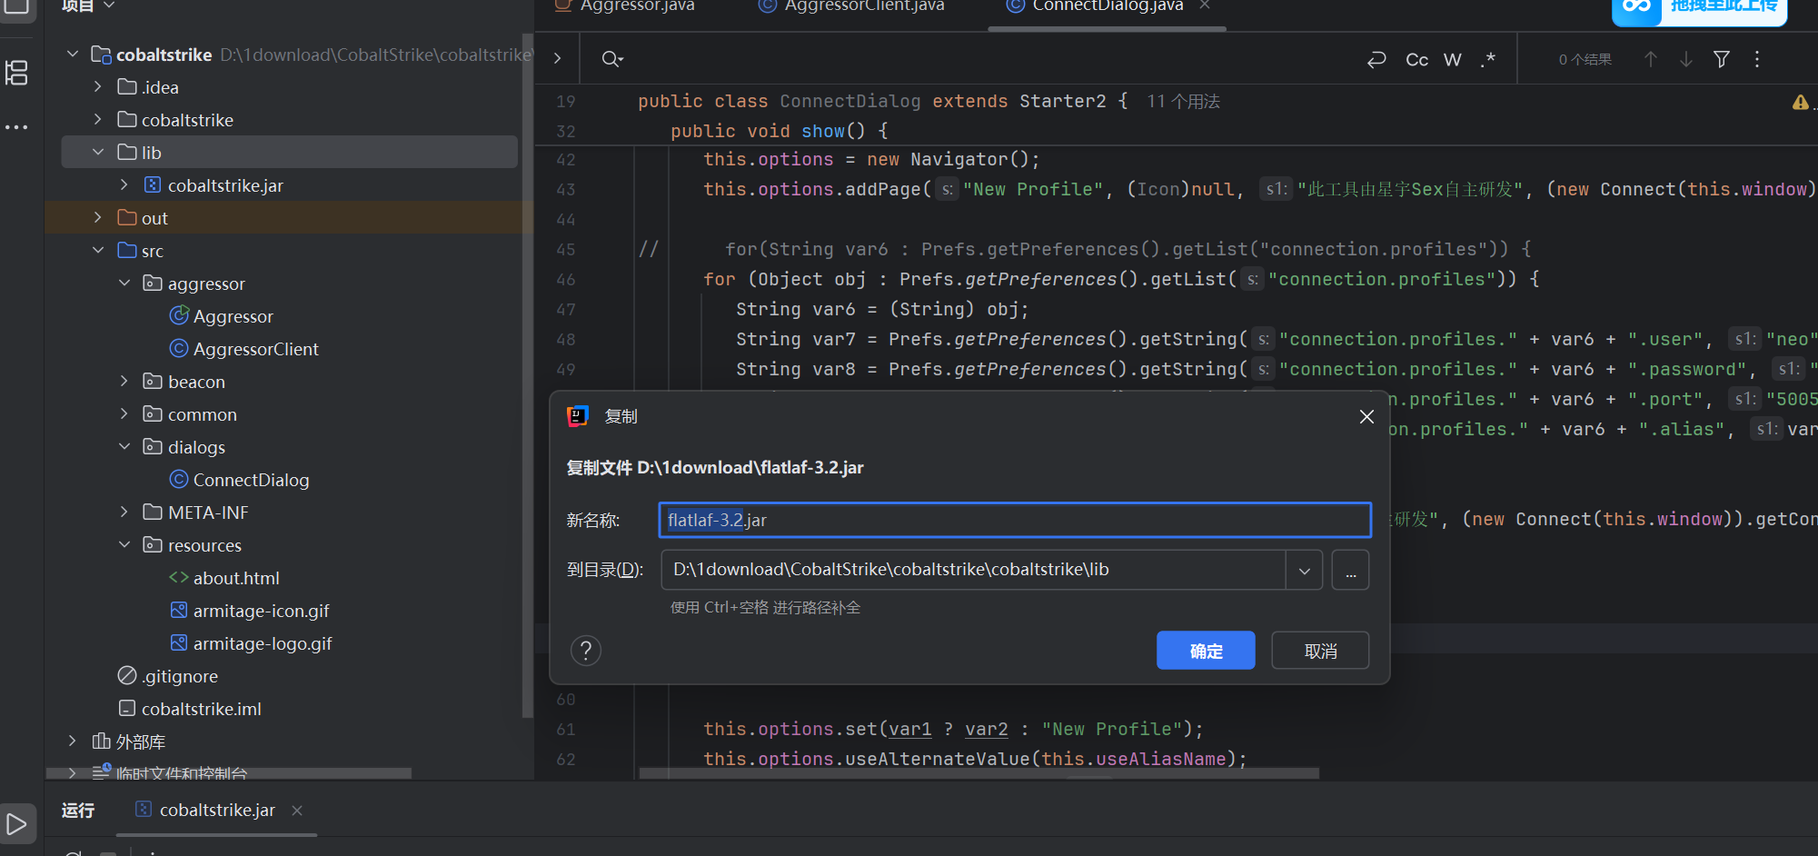Viewport: 1818px width, 856px height.
Task: Expand cobaltstrike.jar in lib
Action: (x=124, y=185)
